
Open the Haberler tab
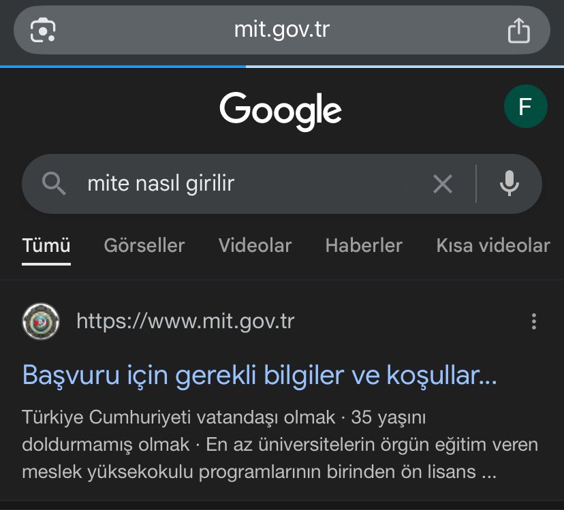coord(364,246)
